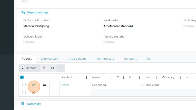
Task: Click the Beachflag name cell
Action: (x=99, y=85)
